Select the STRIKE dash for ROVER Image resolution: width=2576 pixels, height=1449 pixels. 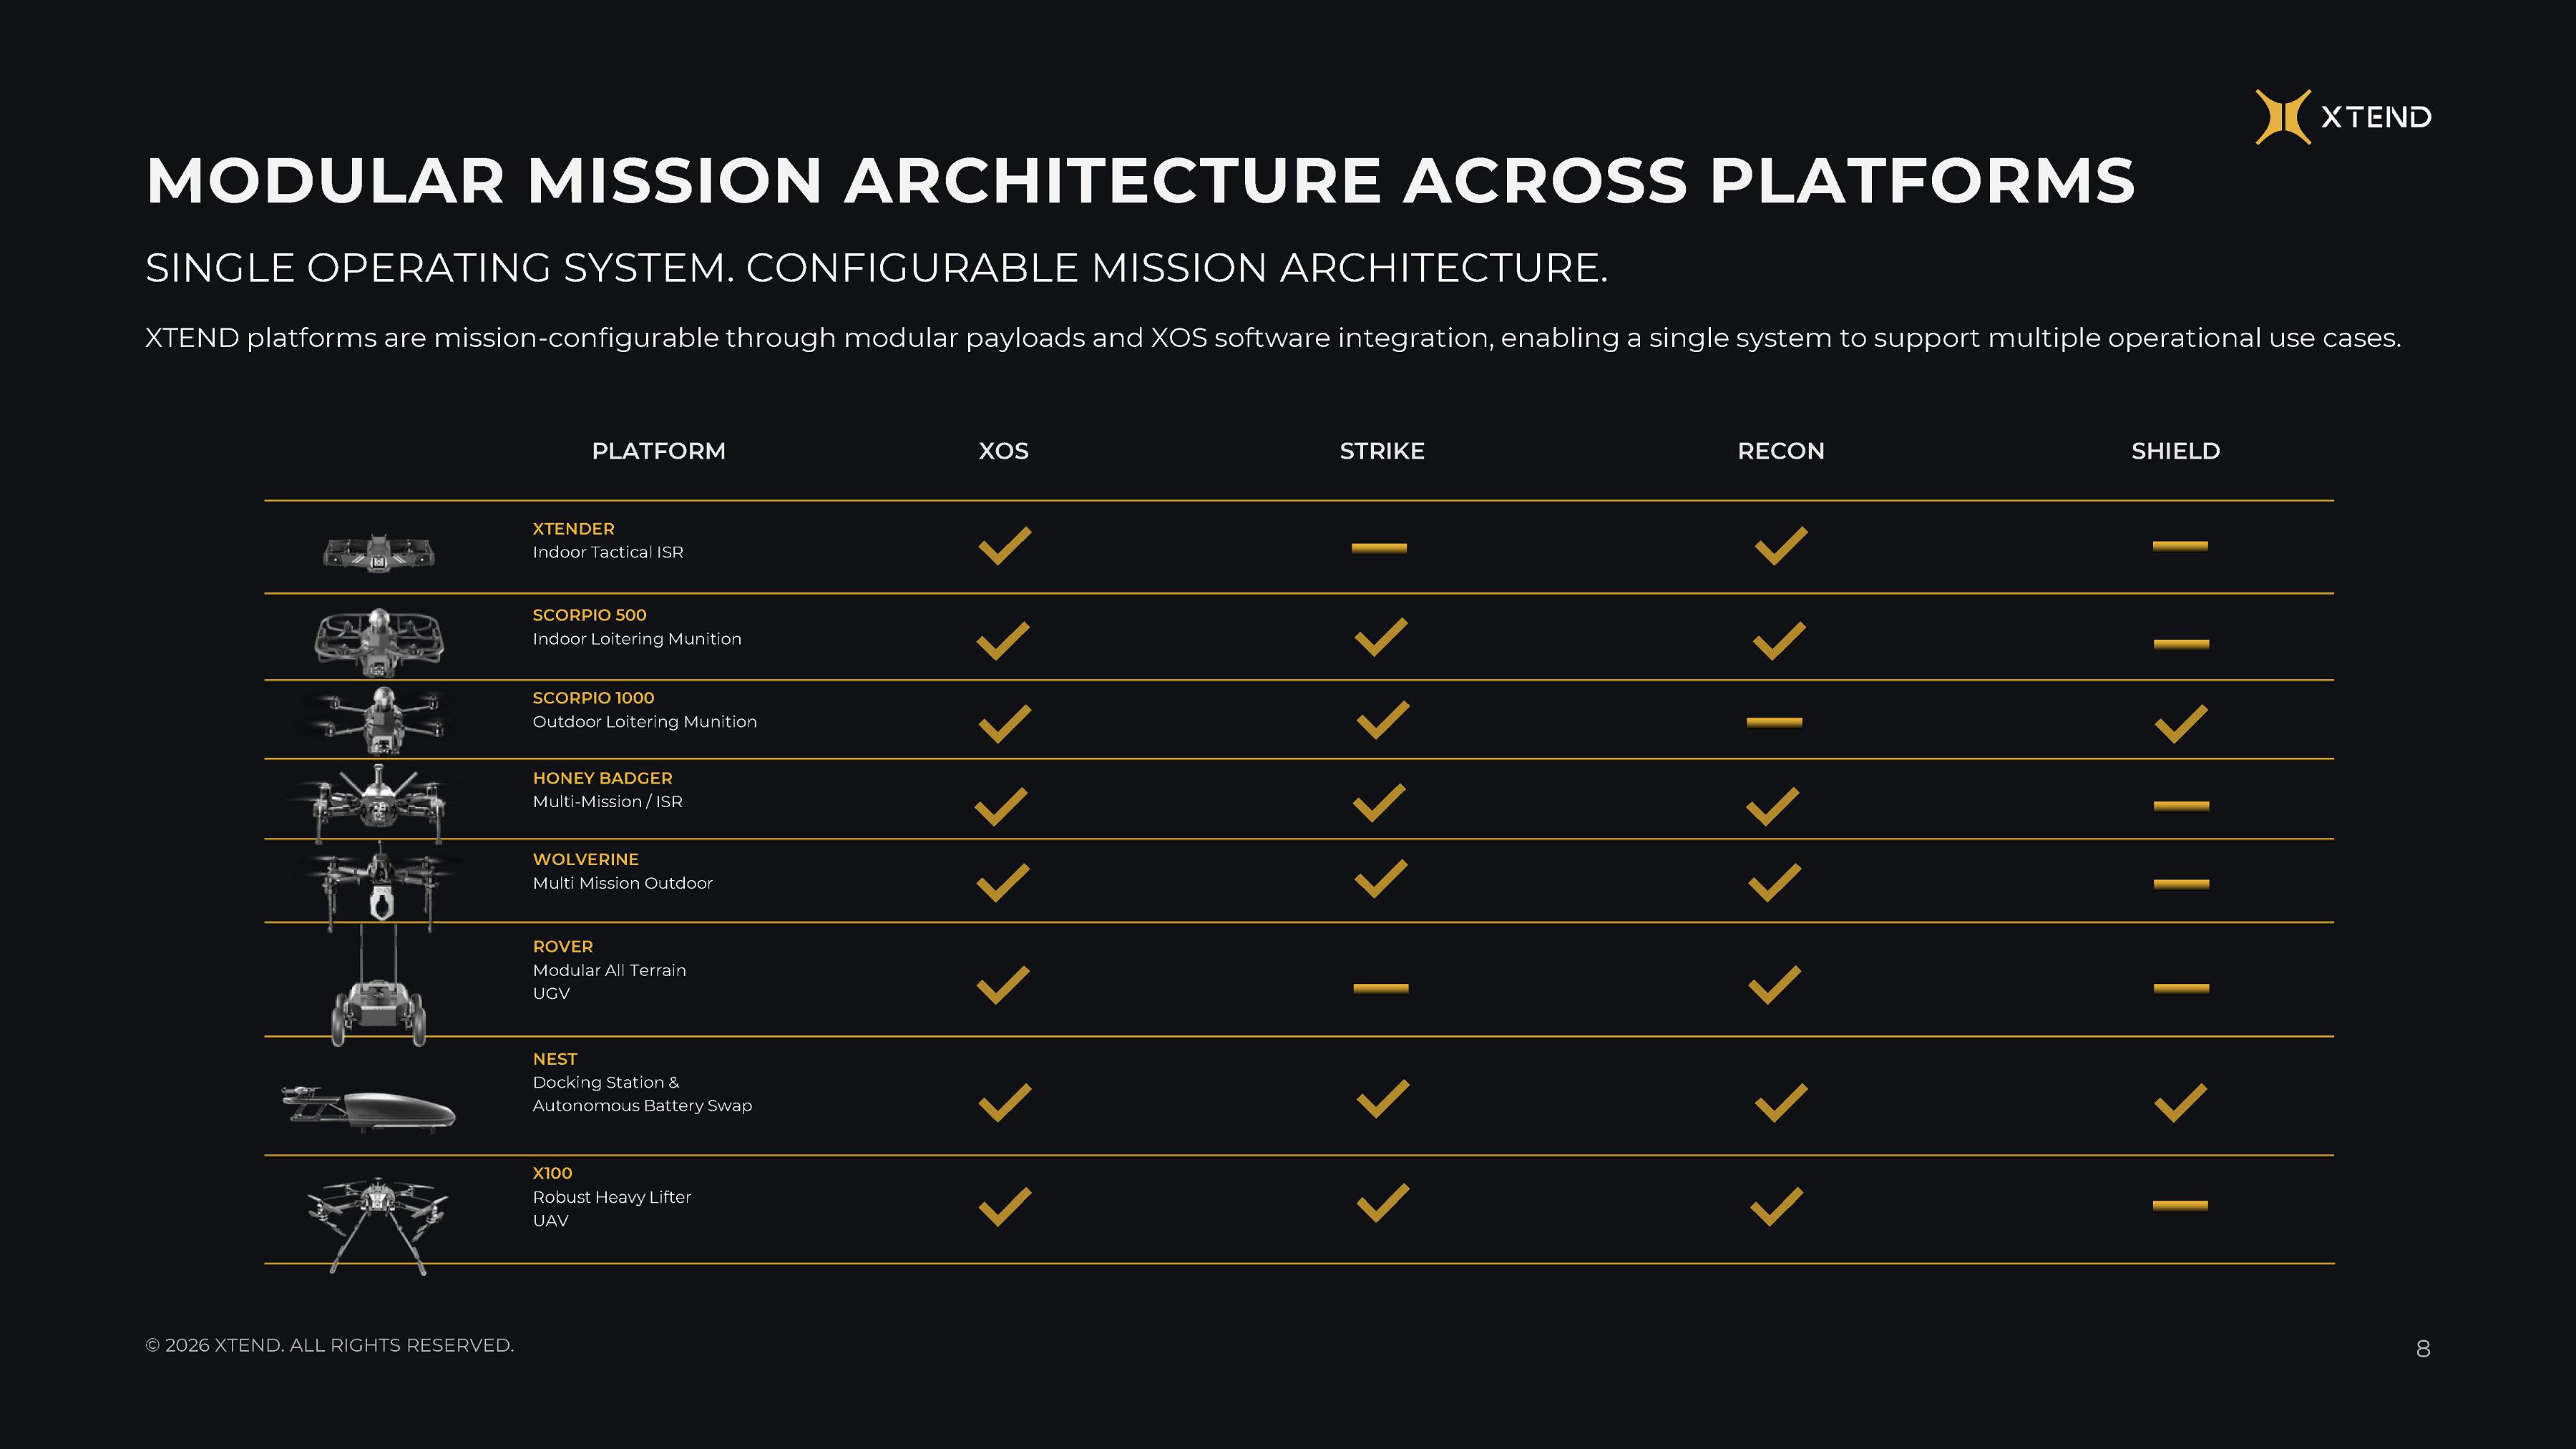click(x=1381, y=988)
